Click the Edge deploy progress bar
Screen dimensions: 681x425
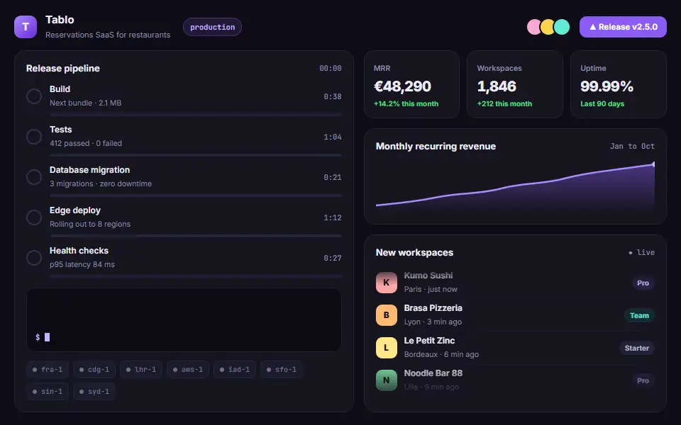[x=196, y=236]
